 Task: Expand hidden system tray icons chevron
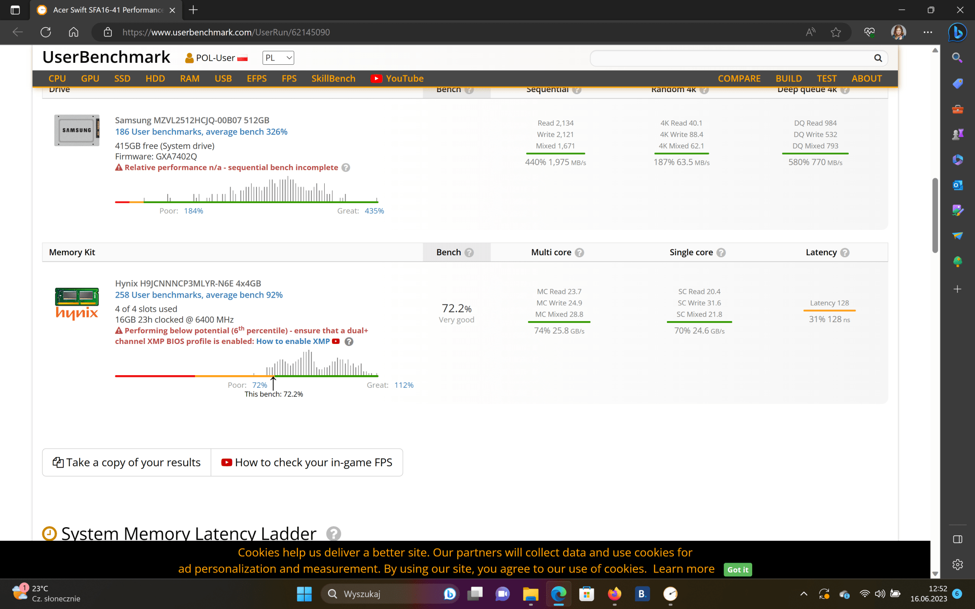804,594
